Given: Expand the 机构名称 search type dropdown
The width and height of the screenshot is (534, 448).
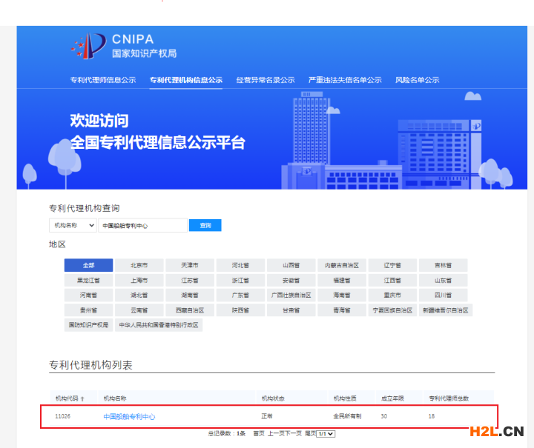Looking at the screenshot, I should 72,225.
